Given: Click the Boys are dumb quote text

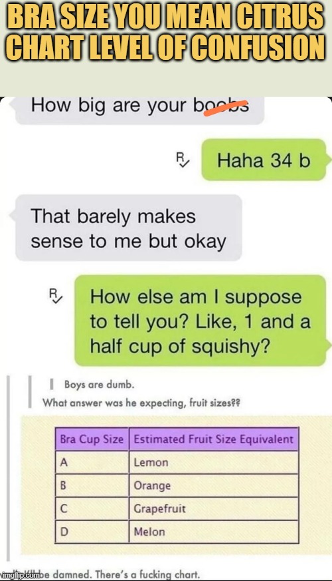Looking at the screenshot, I should click(x=99, y=385).
